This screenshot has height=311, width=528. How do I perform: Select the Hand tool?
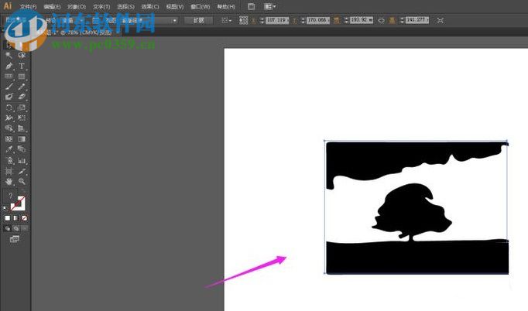[9, 181]
